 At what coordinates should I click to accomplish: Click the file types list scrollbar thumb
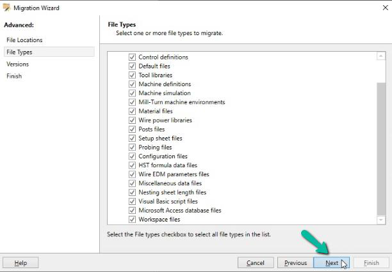point(381,149)
